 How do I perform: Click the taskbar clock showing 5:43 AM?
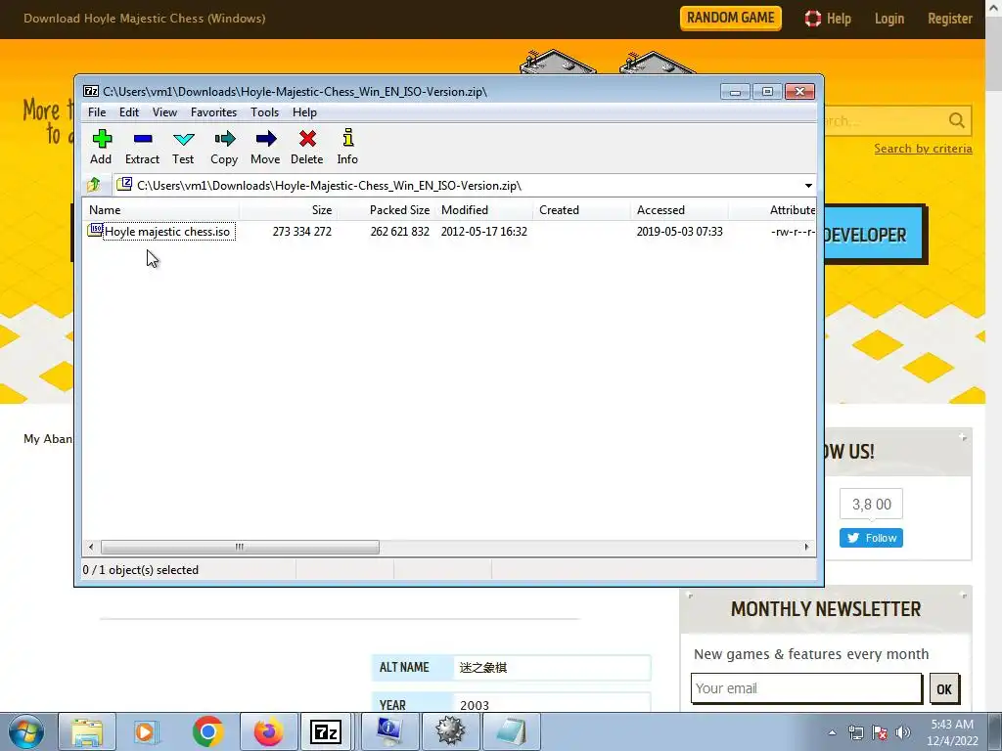point(952,732)
